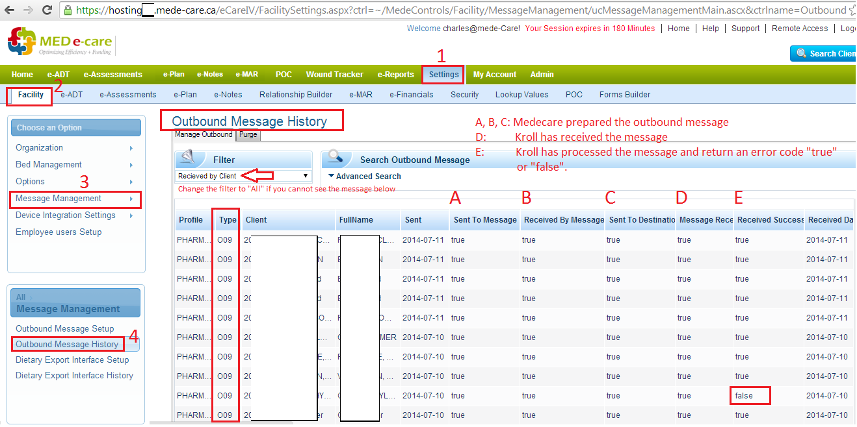Expand the Advanced Search section

click(365, 177)
